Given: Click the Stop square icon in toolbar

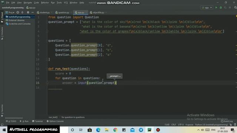Looking at the screenshot, I should [230, 7].
